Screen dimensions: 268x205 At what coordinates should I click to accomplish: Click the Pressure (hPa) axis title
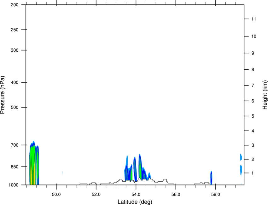[3, 95]
